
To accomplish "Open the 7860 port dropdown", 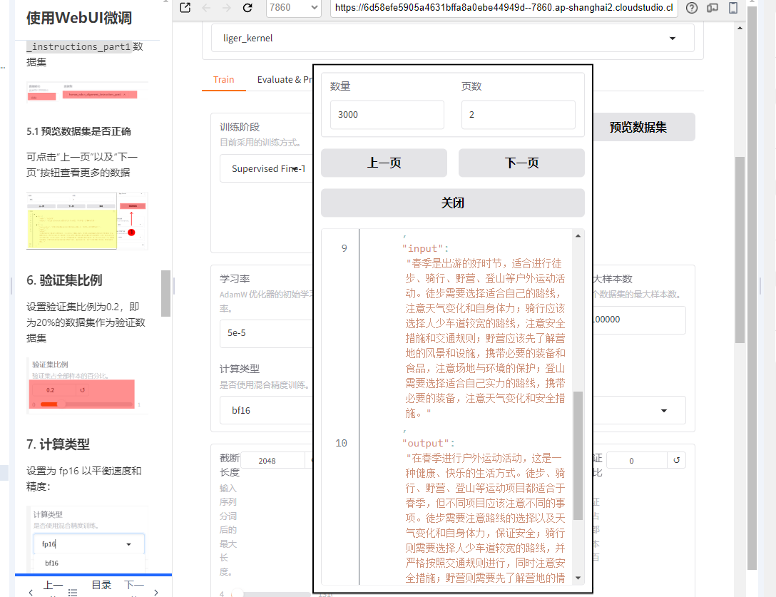I will click(x=294, y=7).
